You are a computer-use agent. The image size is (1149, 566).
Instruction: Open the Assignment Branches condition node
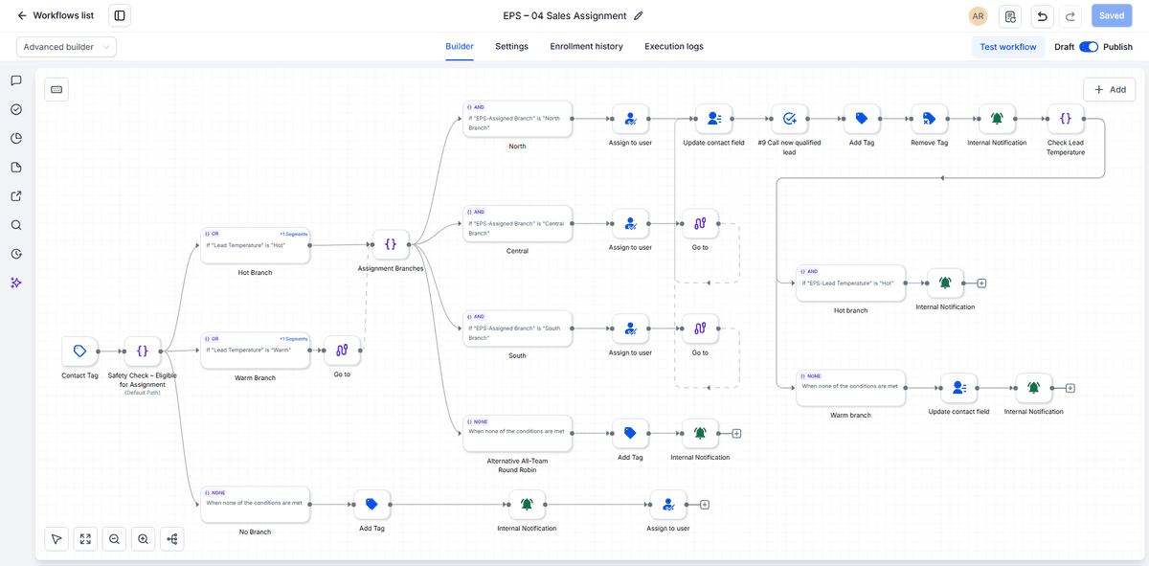(x=391, y=244)
